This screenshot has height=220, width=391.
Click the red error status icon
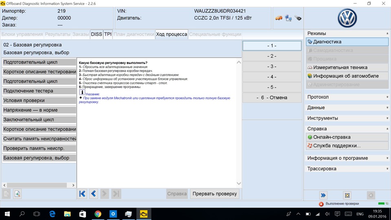click(321, 204)
